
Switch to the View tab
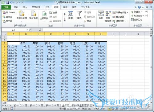(74, 7)
